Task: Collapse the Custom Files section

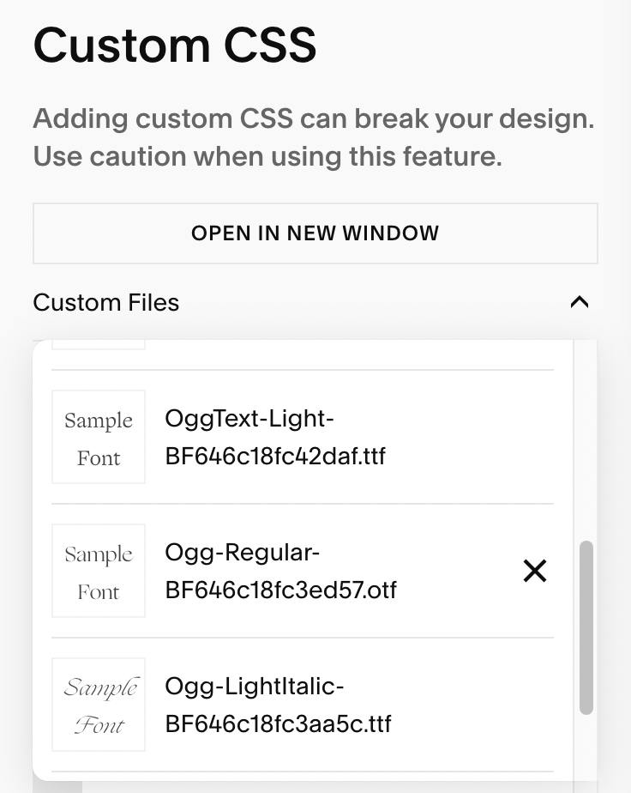Action: 580,302
